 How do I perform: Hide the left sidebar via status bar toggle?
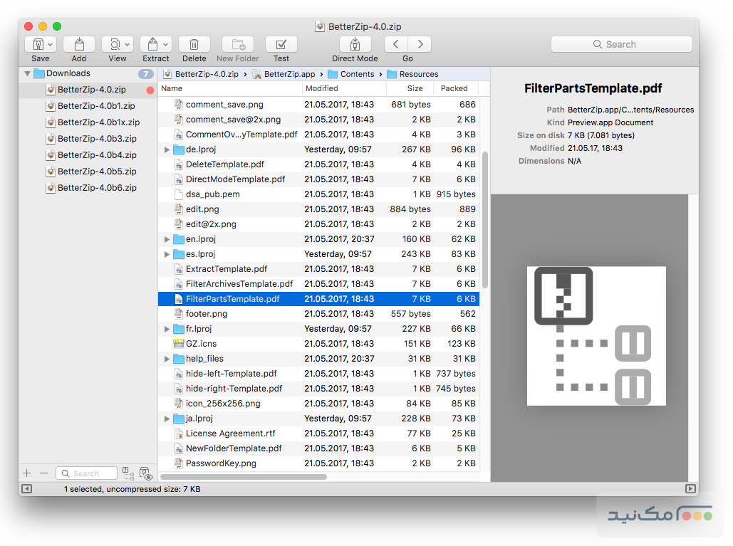(26, 489)
